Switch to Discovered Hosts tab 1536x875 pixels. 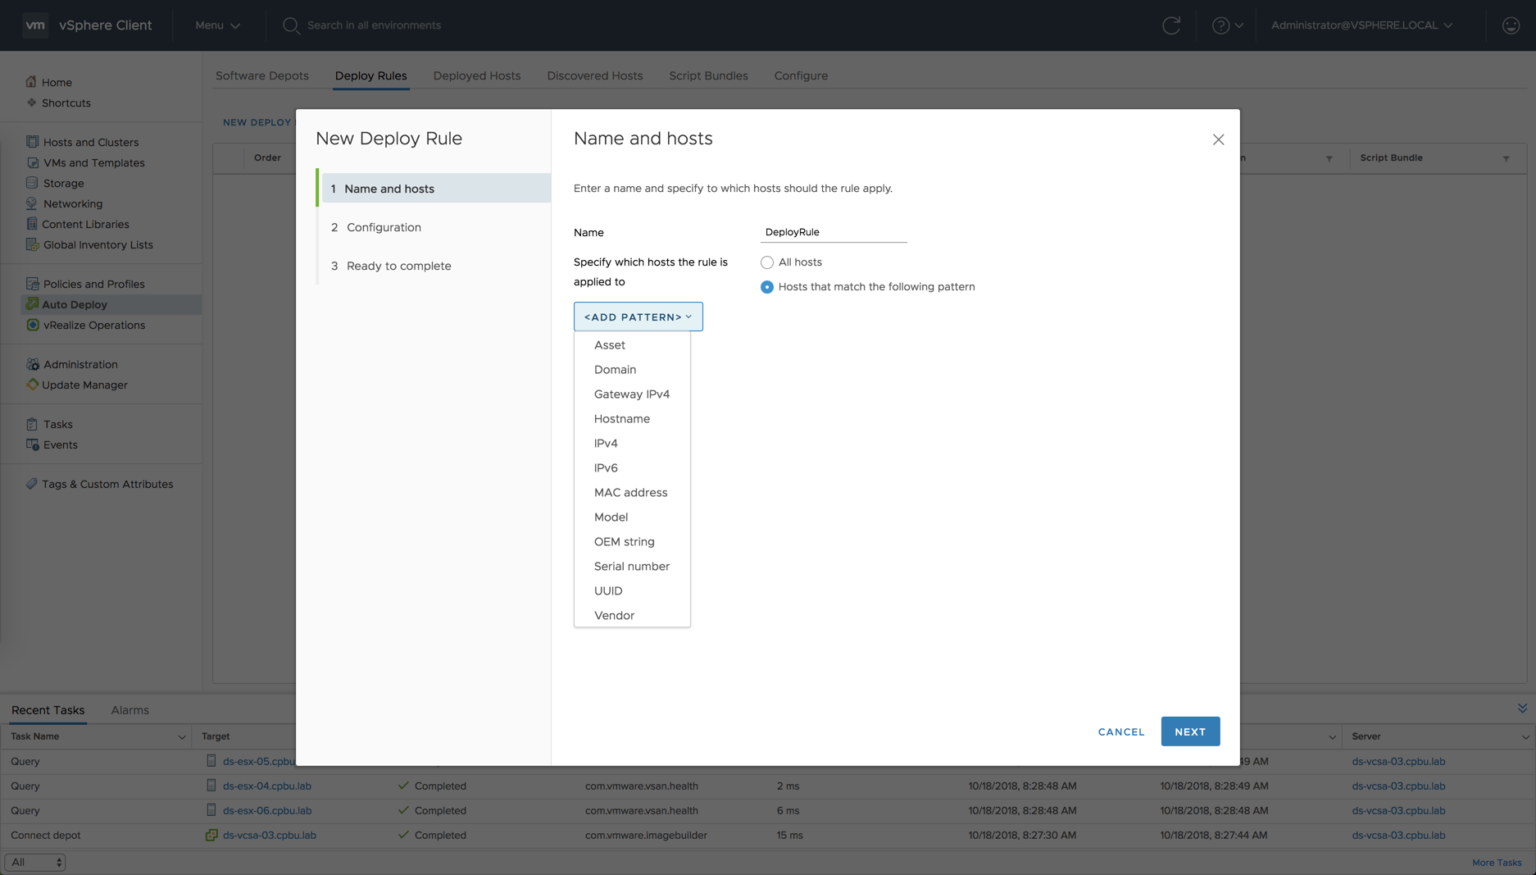pyautogui.click(x=595, y=75)
